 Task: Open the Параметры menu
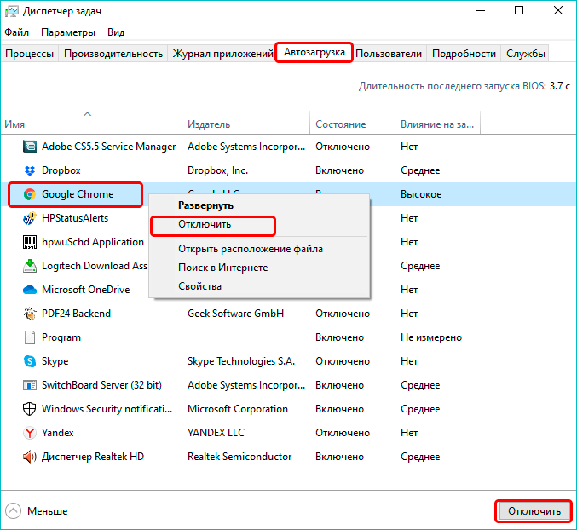(68, 32)
